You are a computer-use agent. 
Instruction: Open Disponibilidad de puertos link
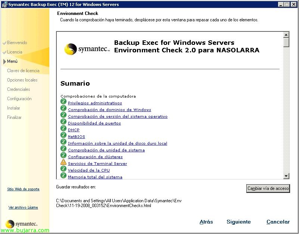point(94,123)
